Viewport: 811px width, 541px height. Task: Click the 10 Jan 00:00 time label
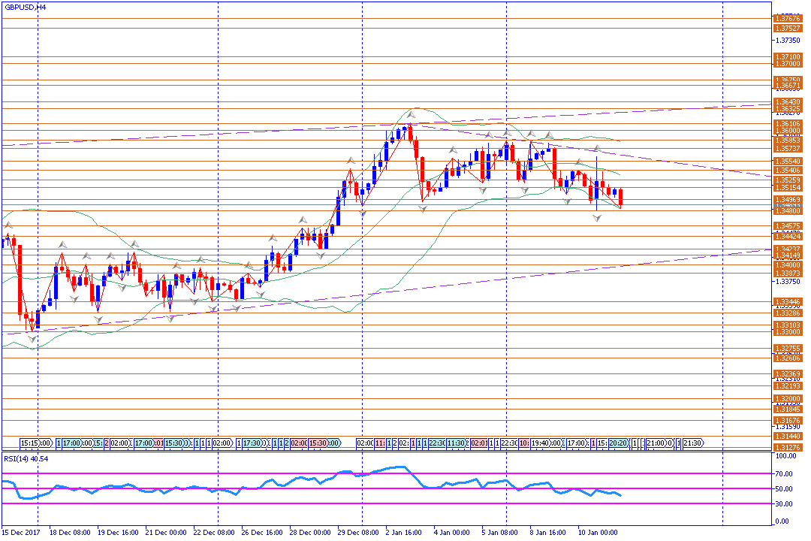598,532
